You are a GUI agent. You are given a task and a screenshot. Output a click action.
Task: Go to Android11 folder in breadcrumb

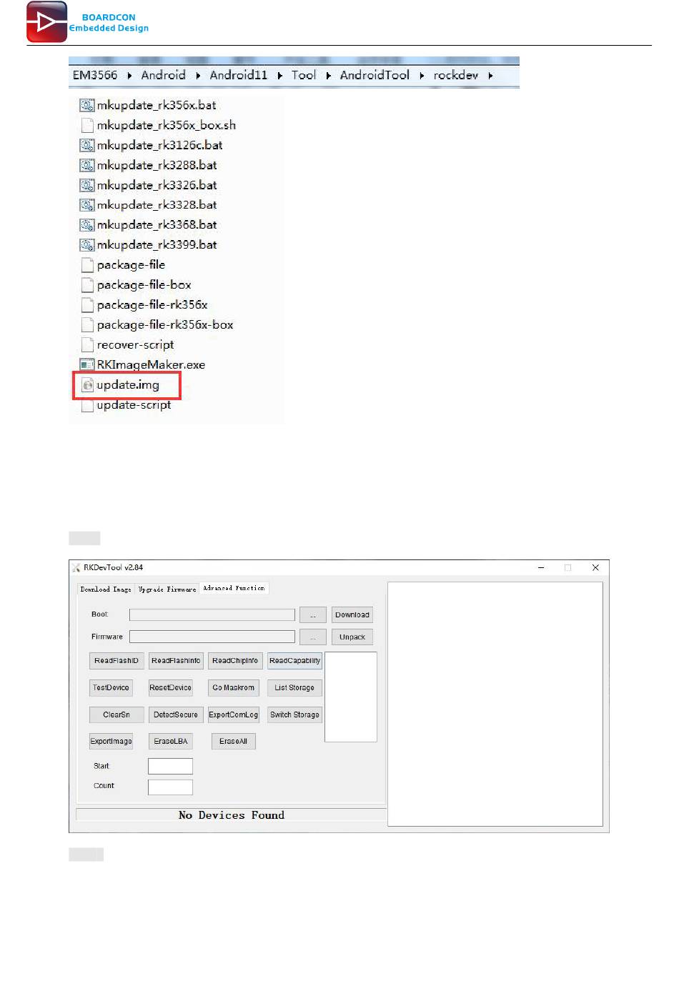coord(239,75)
